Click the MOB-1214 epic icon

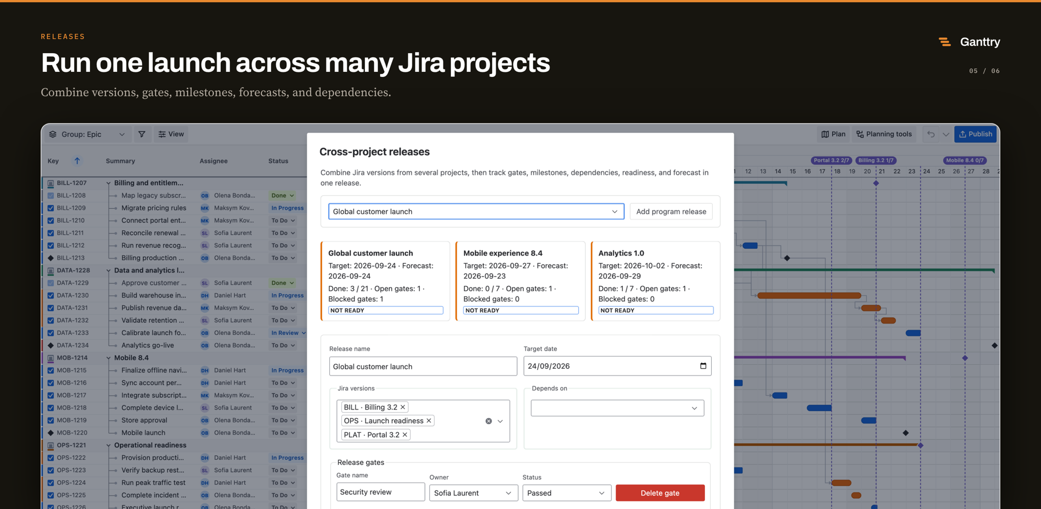[50, 358]
